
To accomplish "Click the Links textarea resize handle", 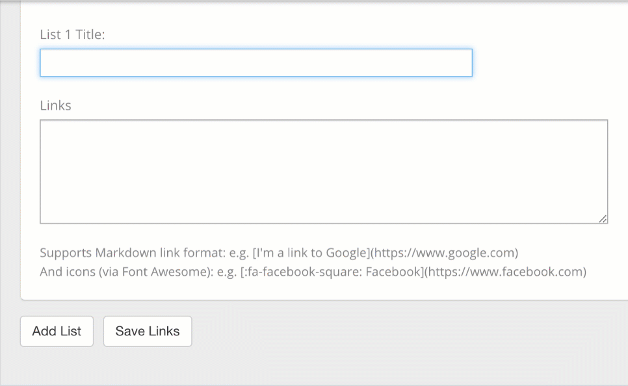I will (x=603, y=219).
